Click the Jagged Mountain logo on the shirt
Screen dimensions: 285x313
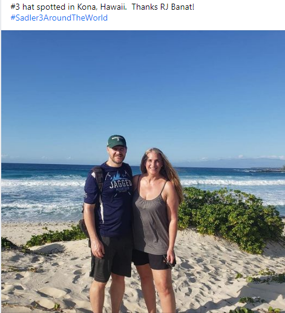coord(120,183)
